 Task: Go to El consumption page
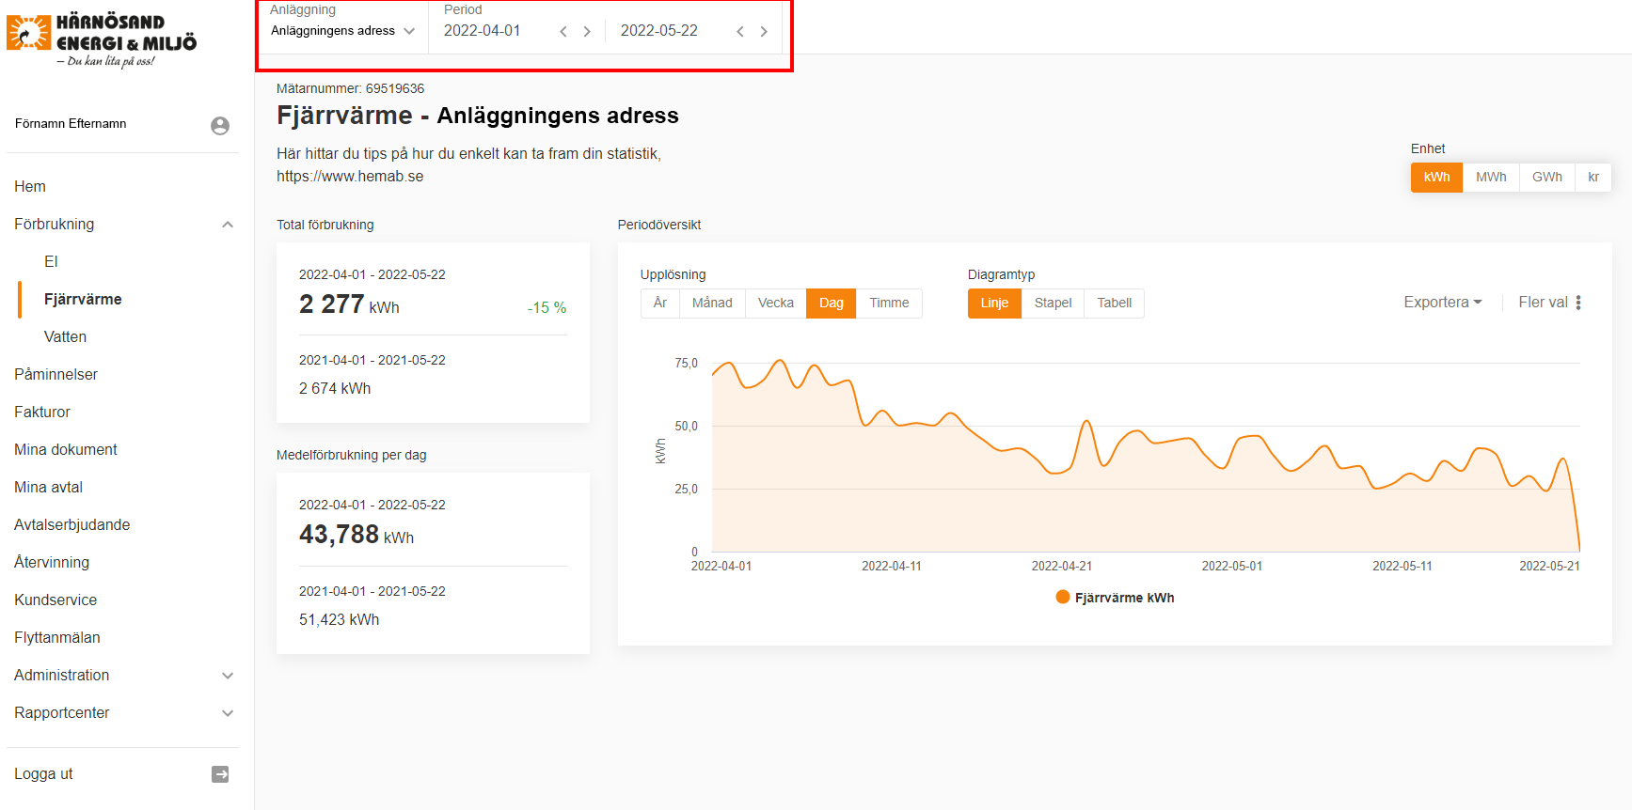click(51, 261)
